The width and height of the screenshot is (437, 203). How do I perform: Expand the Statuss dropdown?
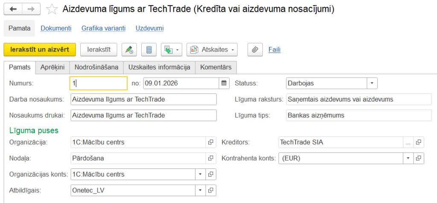[x=372, y=84]
